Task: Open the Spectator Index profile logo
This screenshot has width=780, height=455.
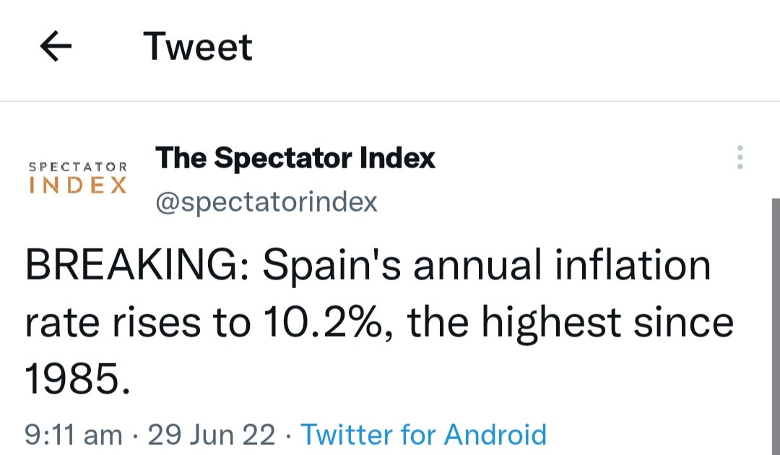Action: (78, 177)
